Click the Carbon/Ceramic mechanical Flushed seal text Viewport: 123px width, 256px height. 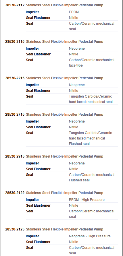[x=92, y=177]
